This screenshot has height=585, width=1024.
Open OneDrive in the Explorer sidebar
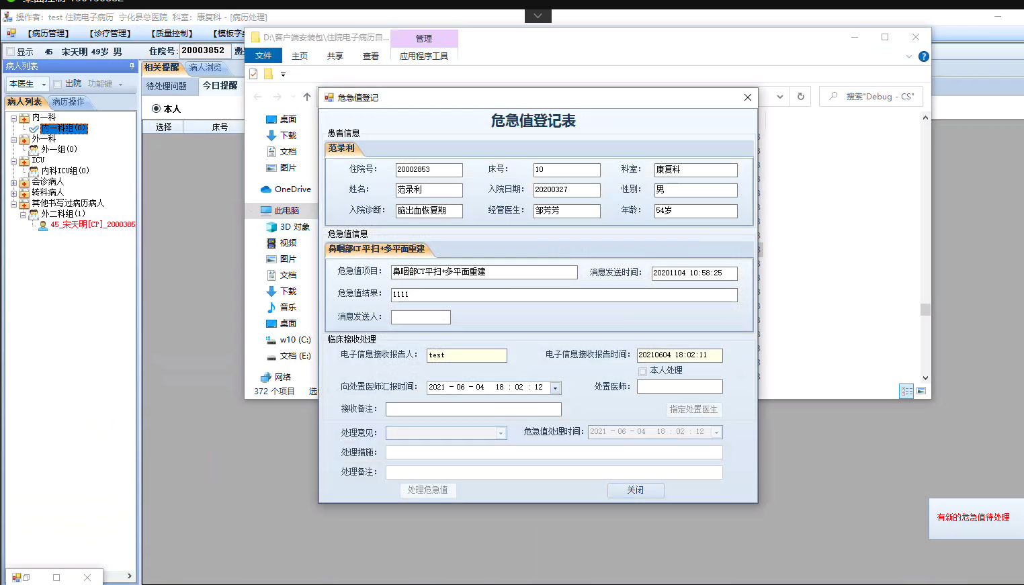[292, 189]
